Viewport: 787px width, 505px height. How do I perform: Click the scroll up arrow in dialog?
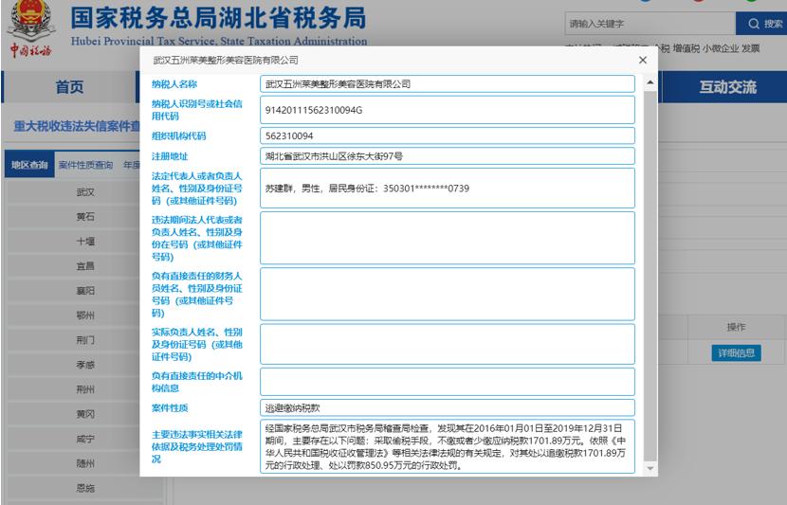[650, 82]
